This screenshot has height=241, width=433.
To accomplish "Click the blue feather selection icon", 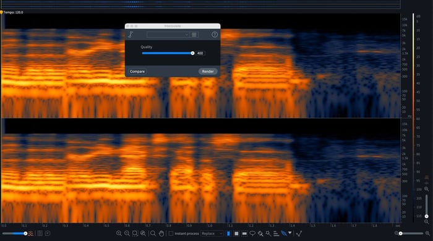I will [x=284, y=234].
